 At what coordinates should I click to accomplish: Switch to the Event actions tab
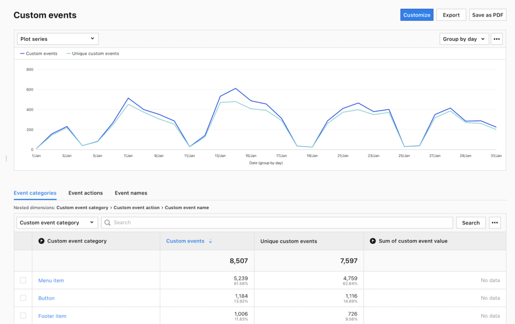[x=85, y=193]
